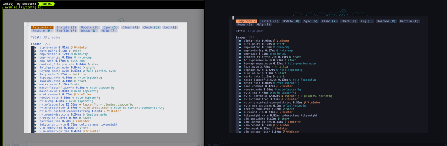Click Sync (S) in the dark window

[x=310, y=21]
